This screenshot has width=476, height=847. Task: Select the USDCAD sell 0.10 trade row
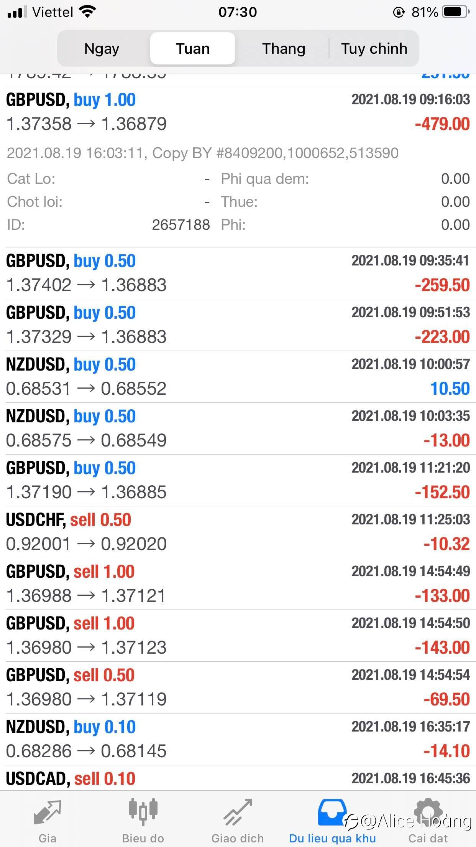pos(238,778)
